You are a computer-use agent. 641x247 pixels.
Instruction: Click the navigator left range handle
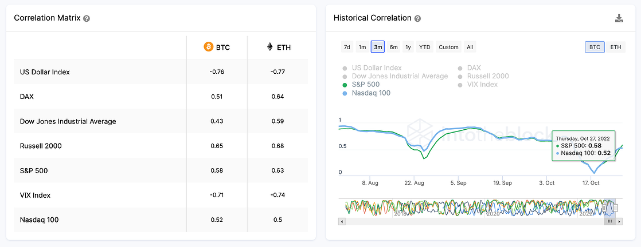604,208
